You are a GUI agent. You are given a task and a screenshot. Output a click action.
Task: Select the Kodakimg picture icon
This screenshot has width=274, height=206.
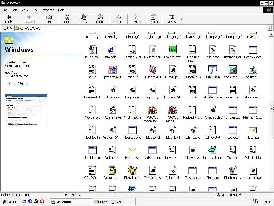(233, 70)
